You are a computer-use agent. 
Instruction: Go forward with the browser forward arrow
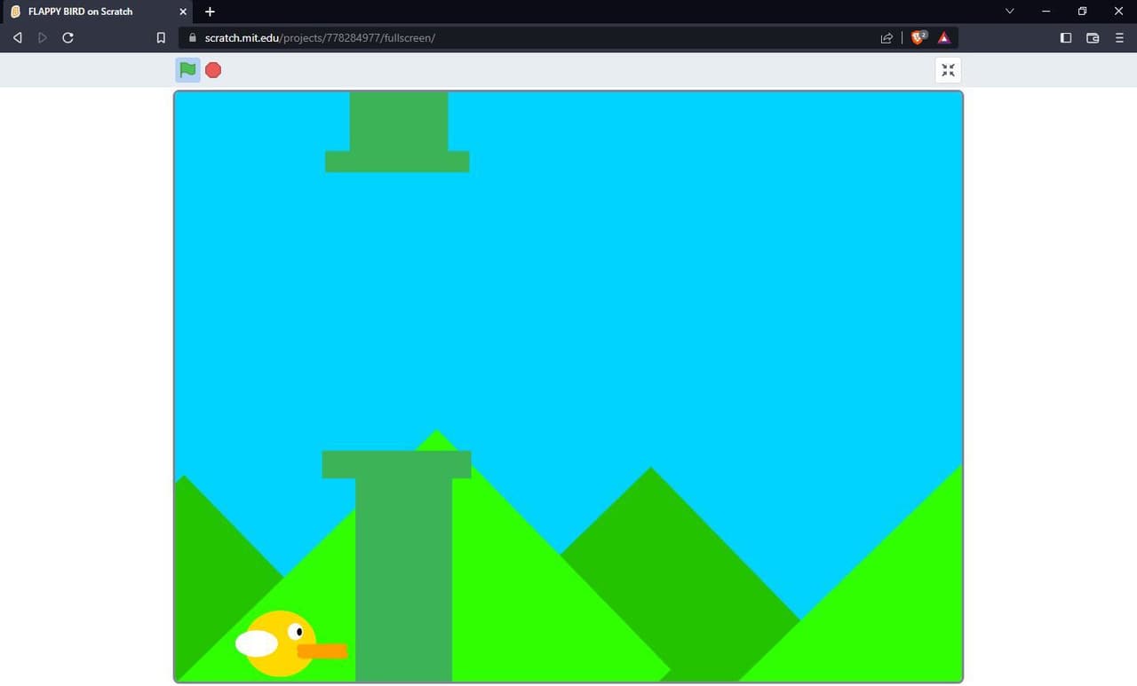point(42,38)
